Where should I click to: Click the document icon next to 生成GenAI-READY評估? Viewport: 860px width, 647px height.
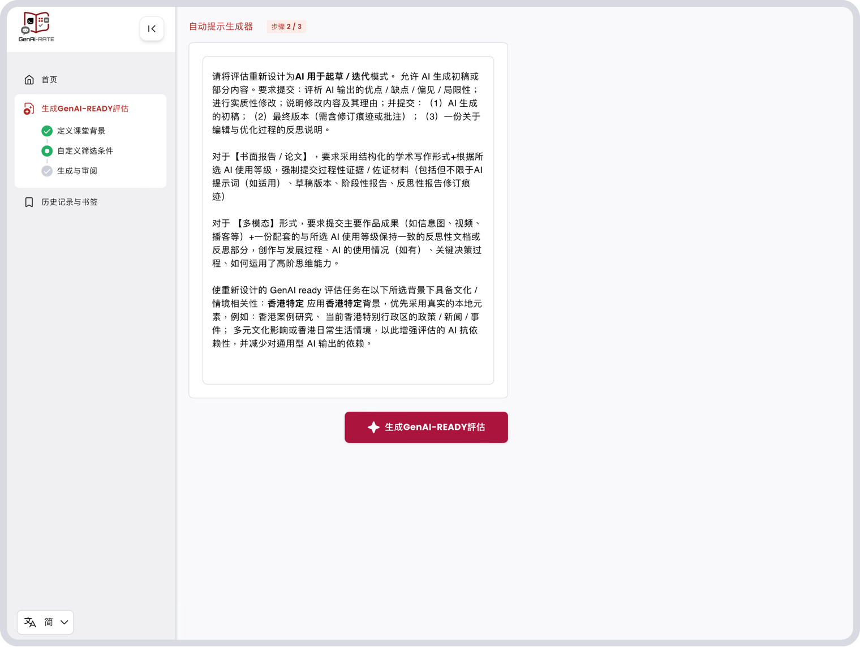[29, 109]
